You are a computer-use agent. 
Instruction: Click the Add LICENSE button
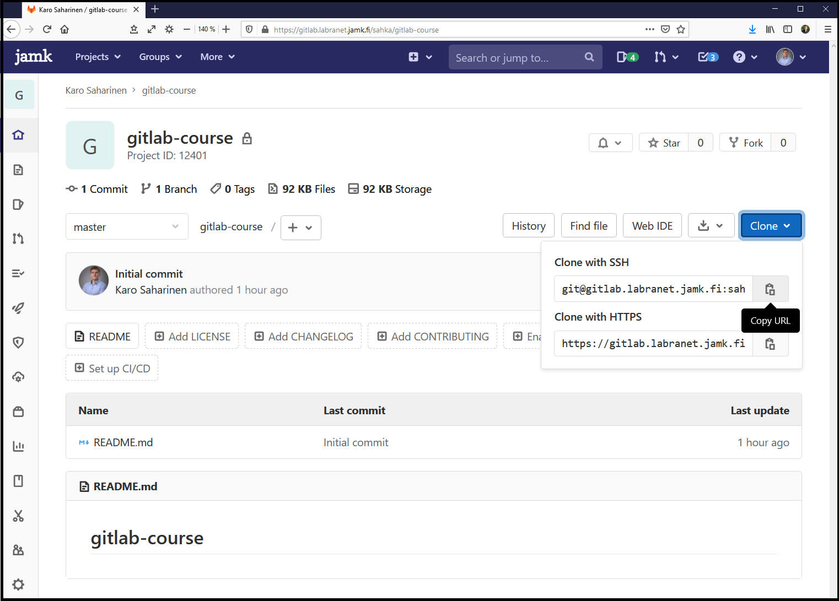pos(192,337)
